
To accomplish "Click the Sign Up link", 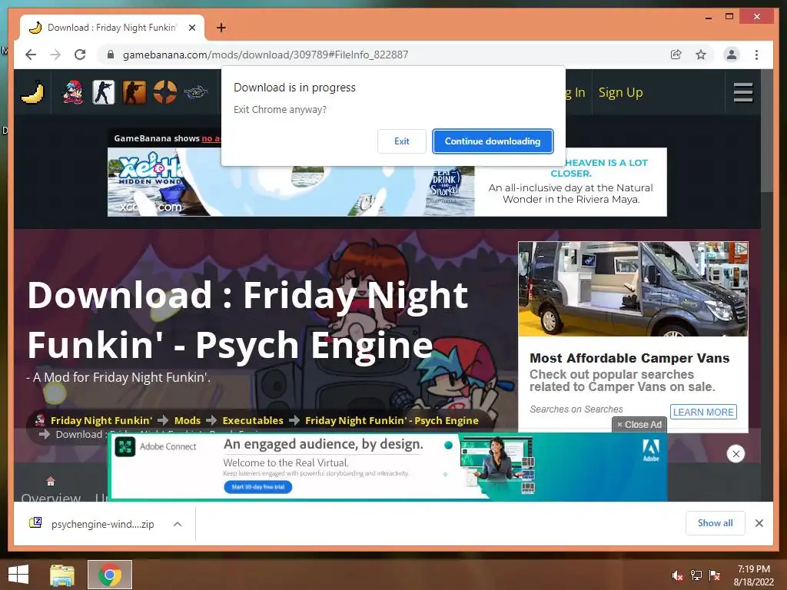I will (620, 92).
